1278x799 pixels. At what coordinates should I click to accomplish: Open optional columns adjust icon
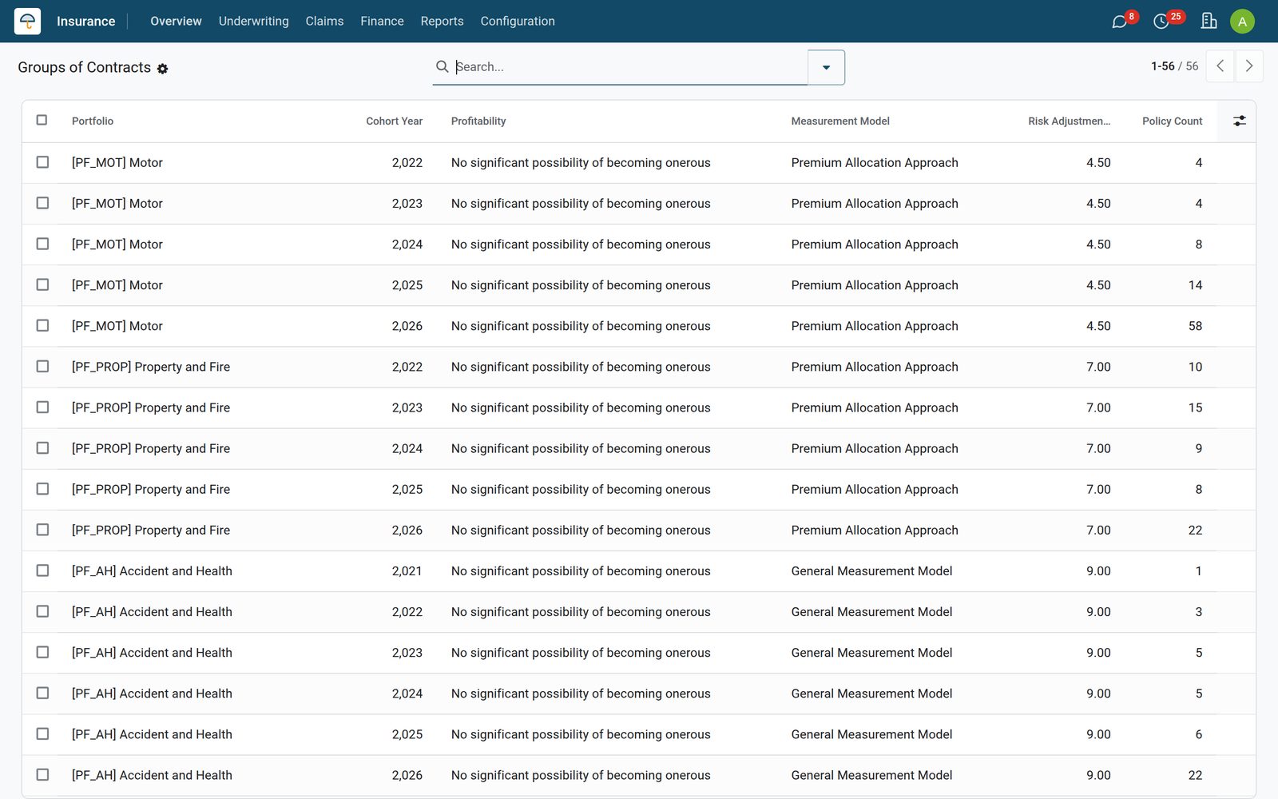pos(1239,121)
